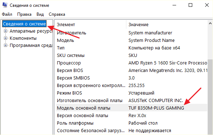Select the Процессор row label
Viewport: 213px width, 135px height.
pyautogui.click(x=69, y=63)
